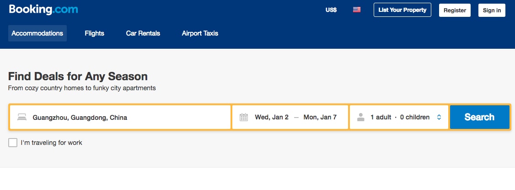
Task: Expand the guests selector arrows
Action: 439,118
